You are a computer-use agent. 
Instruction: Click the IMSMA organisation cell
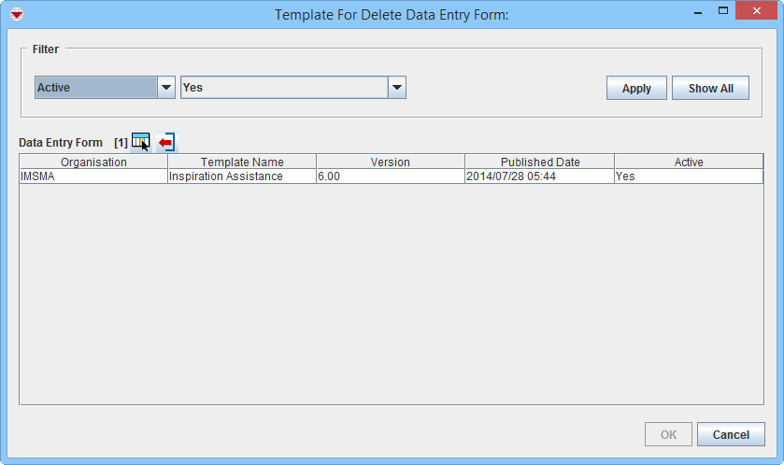93,176
